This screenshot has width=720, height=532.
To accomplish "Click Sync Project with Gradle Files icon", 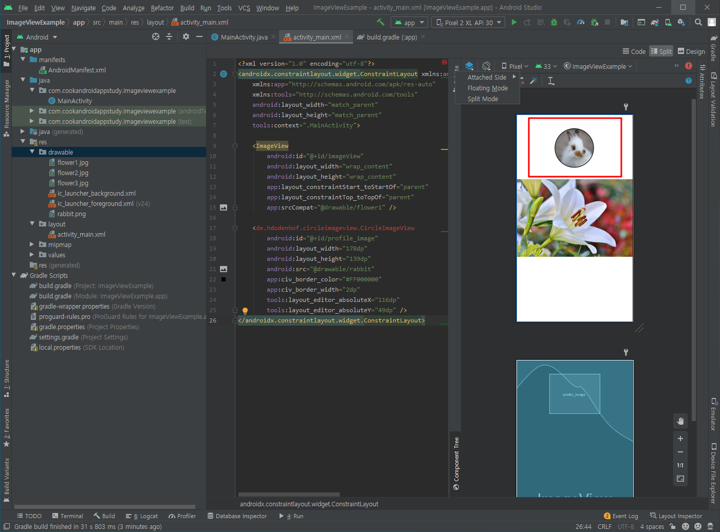I will (654, 22).
